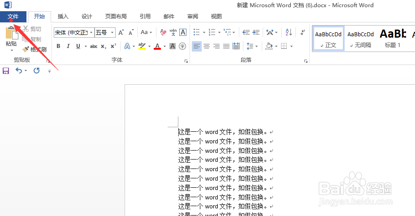
Task: Open the 页面布局 ribbon tab
Action: tap(116, 17)
